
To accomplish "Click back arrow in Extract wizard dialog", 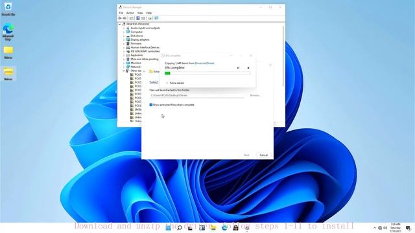I will click(144, 72).
